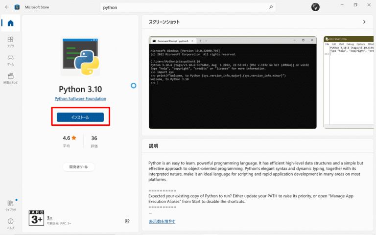Select the 開発者ツール category tag
Viewport: 376px width, 235px height.
coord(79,167)
